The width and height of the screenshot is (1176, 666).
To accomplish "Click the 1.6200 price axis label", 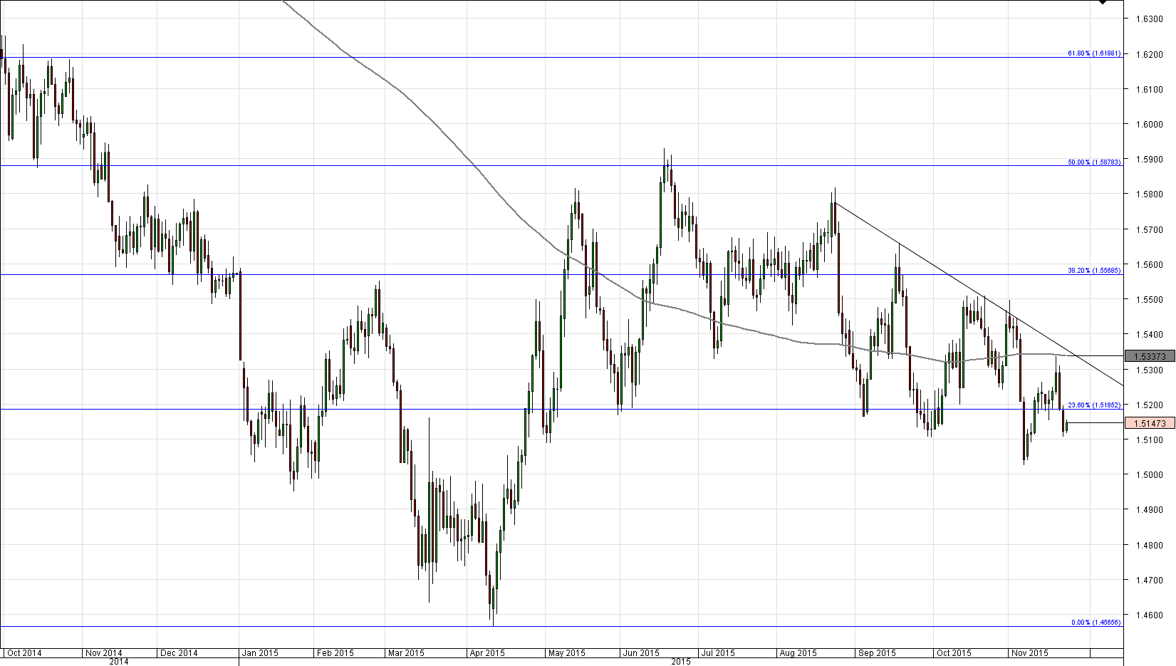I will pos(1148,54).
